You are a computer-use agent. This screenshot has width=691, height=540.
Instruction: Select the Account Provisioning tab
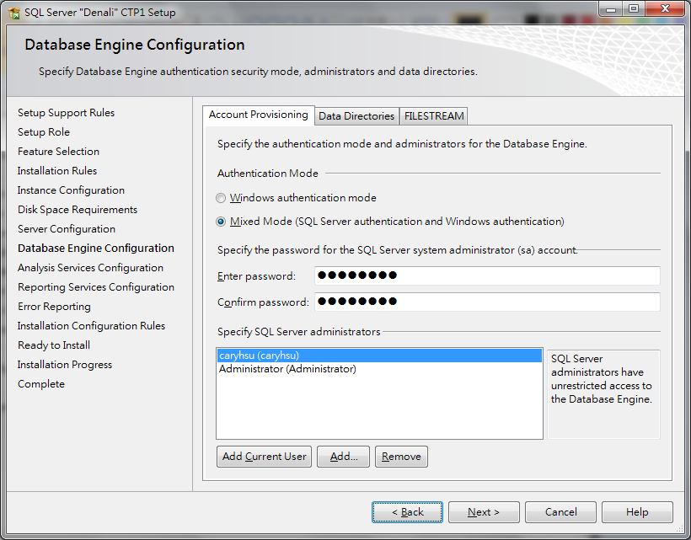pos(257,115)
